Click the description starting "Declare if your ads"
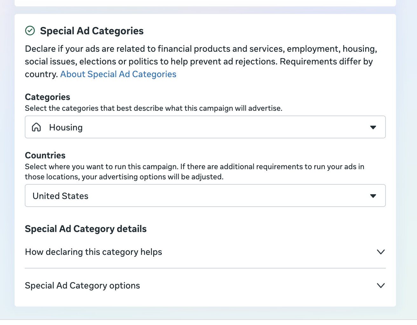417x325 pixels. click(x=201, y=61)
